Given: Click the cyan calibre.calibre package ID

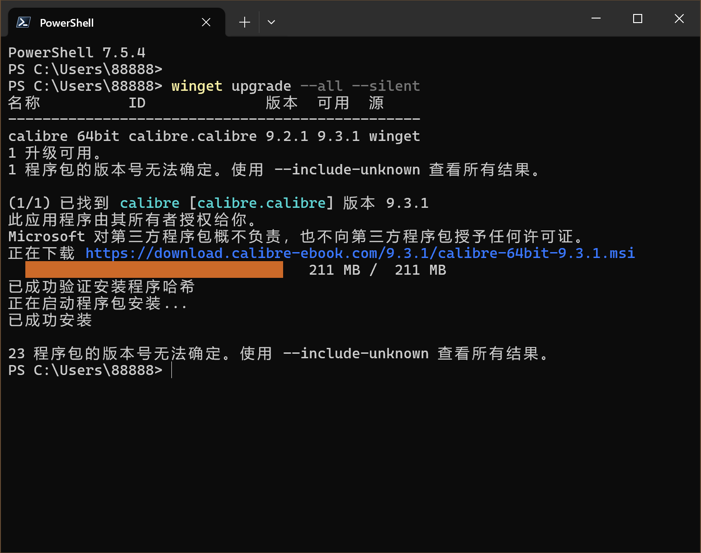Looking at the screenshot, I should [x=261, y=203].
